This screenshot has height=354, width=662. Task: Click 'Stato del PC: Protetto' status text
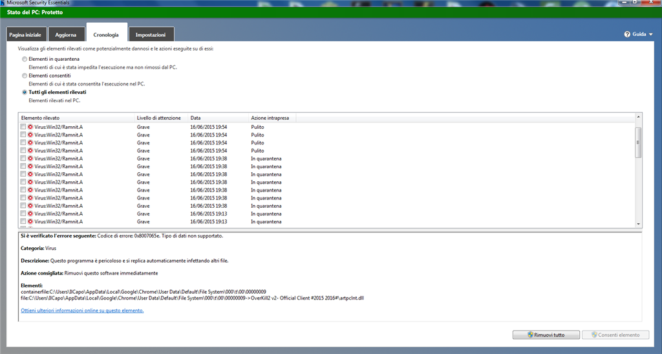[x=35, y=12]
